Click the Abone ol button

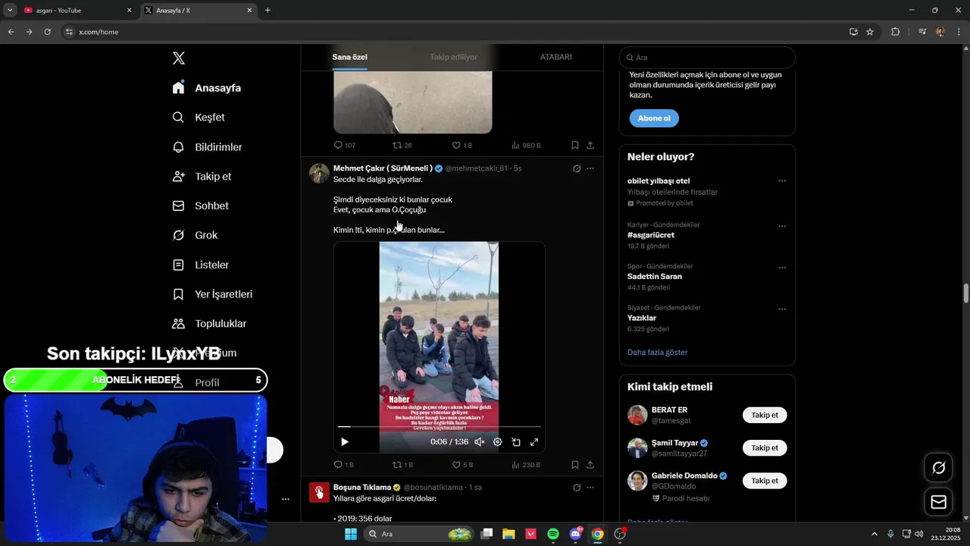click(x=654, y=118)
